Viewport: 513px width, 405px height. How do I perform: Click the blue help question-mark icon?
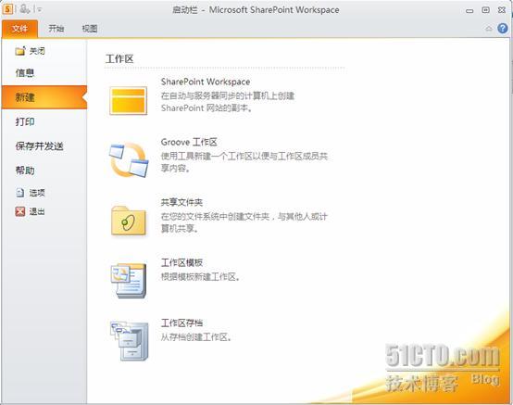[503, 29]
